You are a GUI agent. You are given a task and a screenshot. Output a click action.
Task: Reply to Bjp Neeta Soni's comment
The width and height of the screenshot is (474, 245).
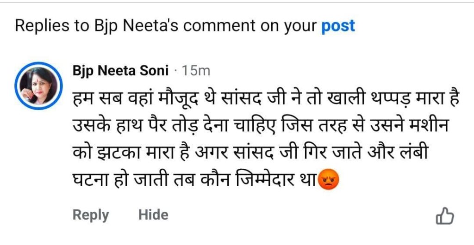pos(91,215)
